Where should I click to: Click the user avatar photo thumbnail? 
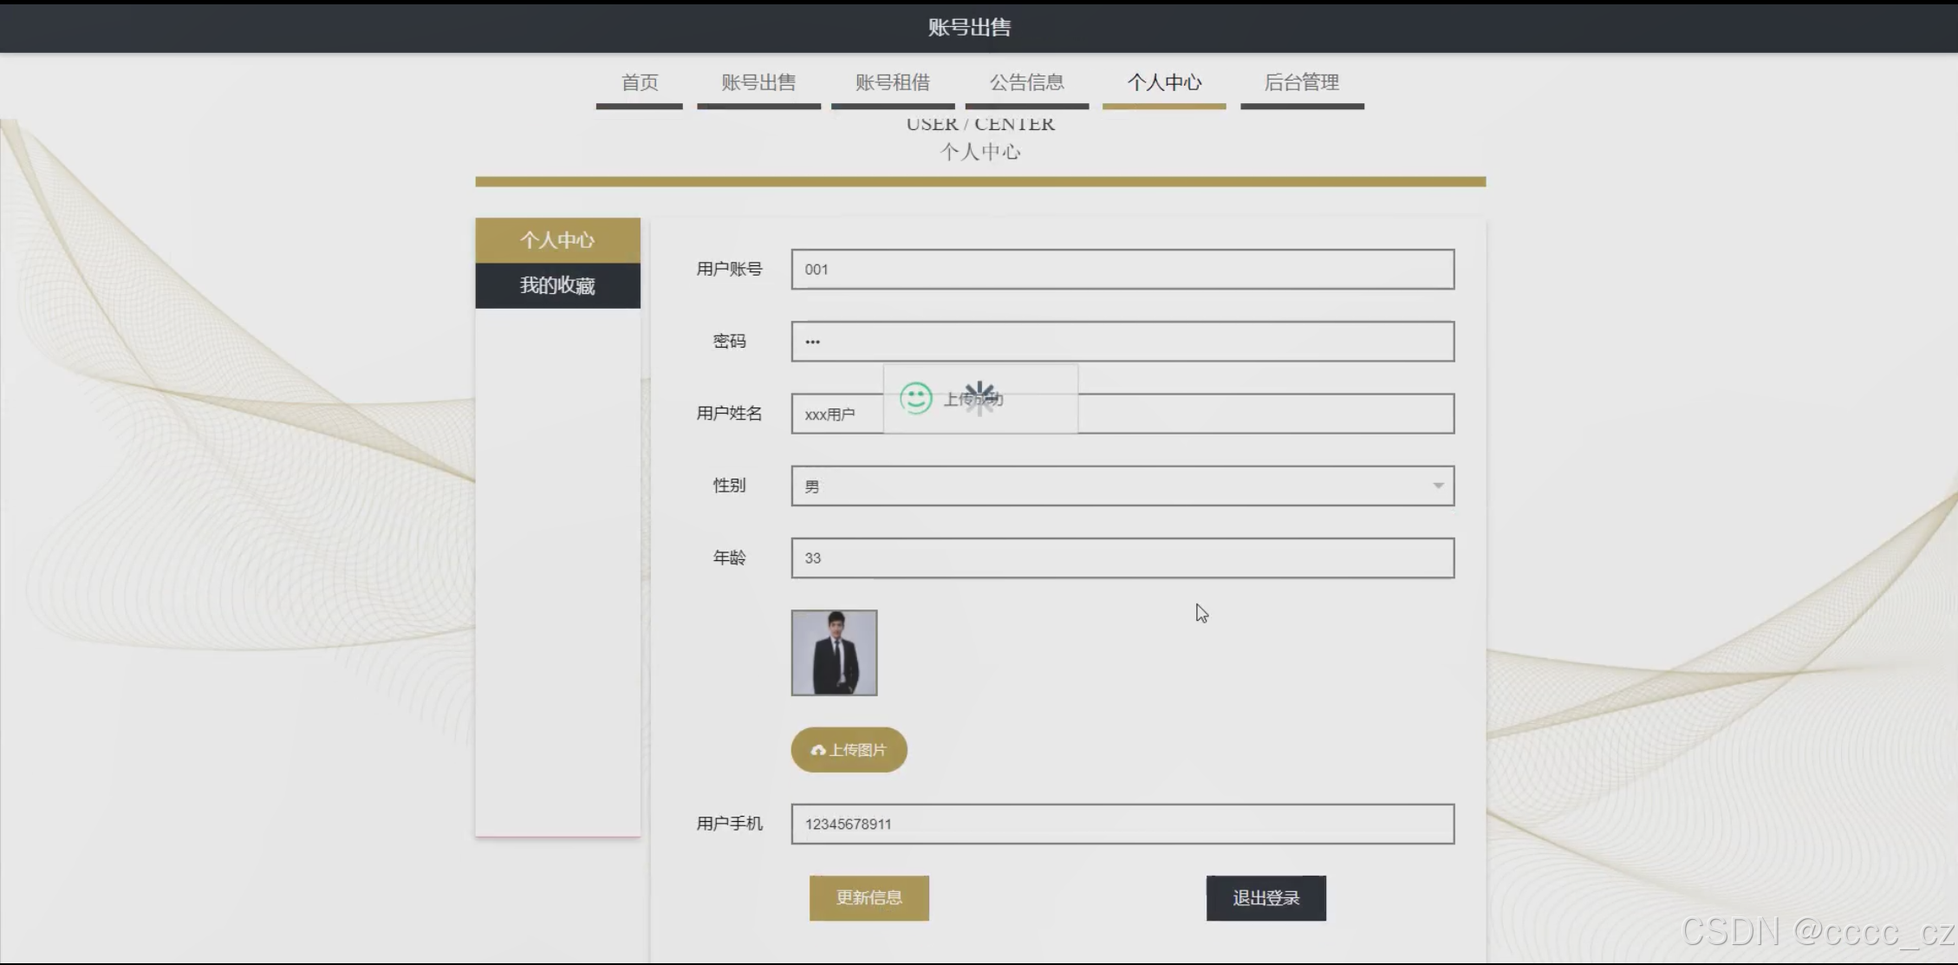[x=834, y=653]
